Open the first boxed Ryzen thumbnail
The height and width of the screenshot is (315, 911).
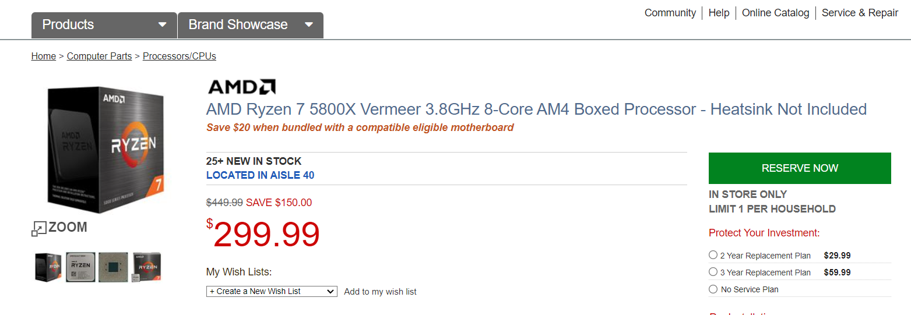point(48,267)
